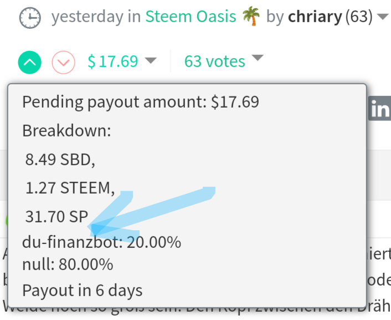Downvote the post with the red arrow
The image size is (391, 320).
tap(63, 62)
